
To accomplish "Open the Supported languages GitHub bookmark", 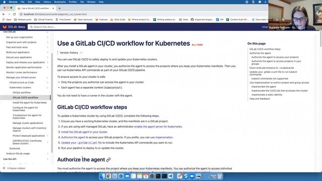I will point(202,20).
